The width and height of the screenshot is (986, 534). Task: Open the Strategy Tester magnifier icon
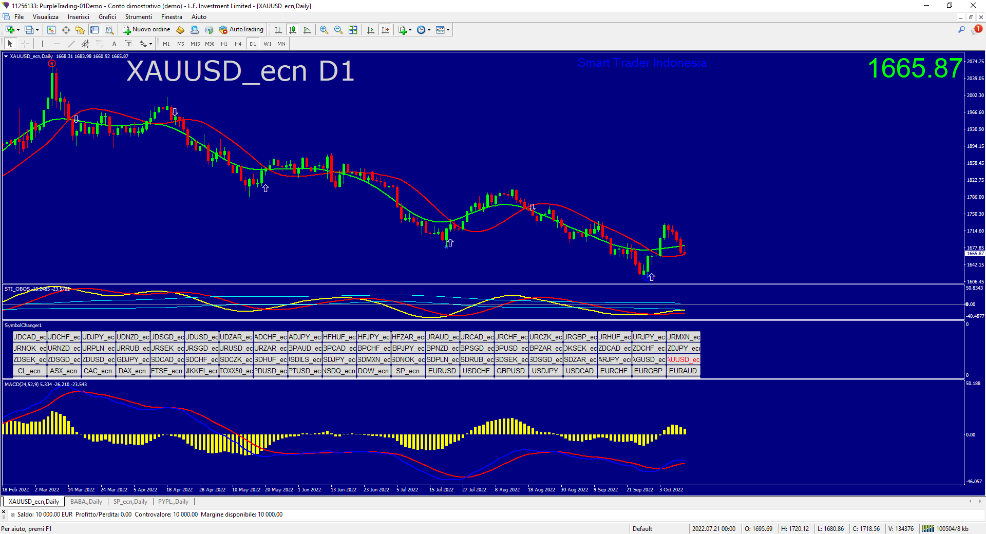coord(109,30)
